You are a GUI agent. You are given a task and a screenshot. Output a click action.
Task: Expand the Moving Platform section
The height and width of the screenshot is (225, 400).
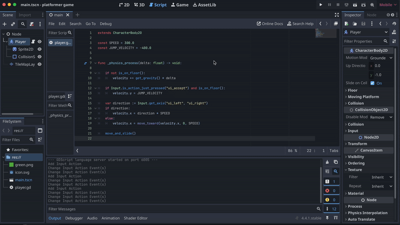click(x=363, y=97)
